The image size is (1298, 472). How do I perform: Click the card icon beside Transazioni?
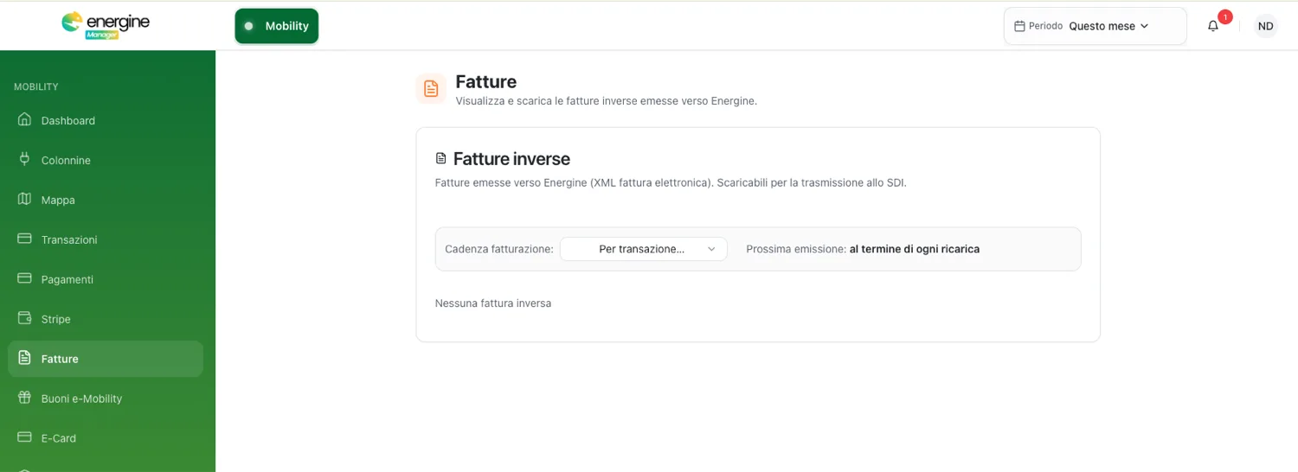coord(24,239)
